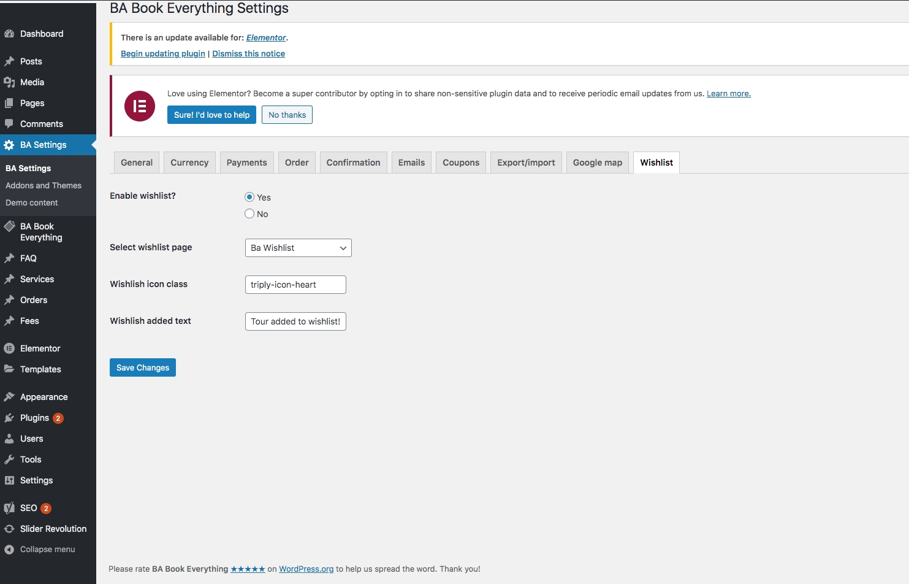Click the Comments bubble icon
Image resolution: width=909 pixels, height=584 pixels.
click(9, 124)
